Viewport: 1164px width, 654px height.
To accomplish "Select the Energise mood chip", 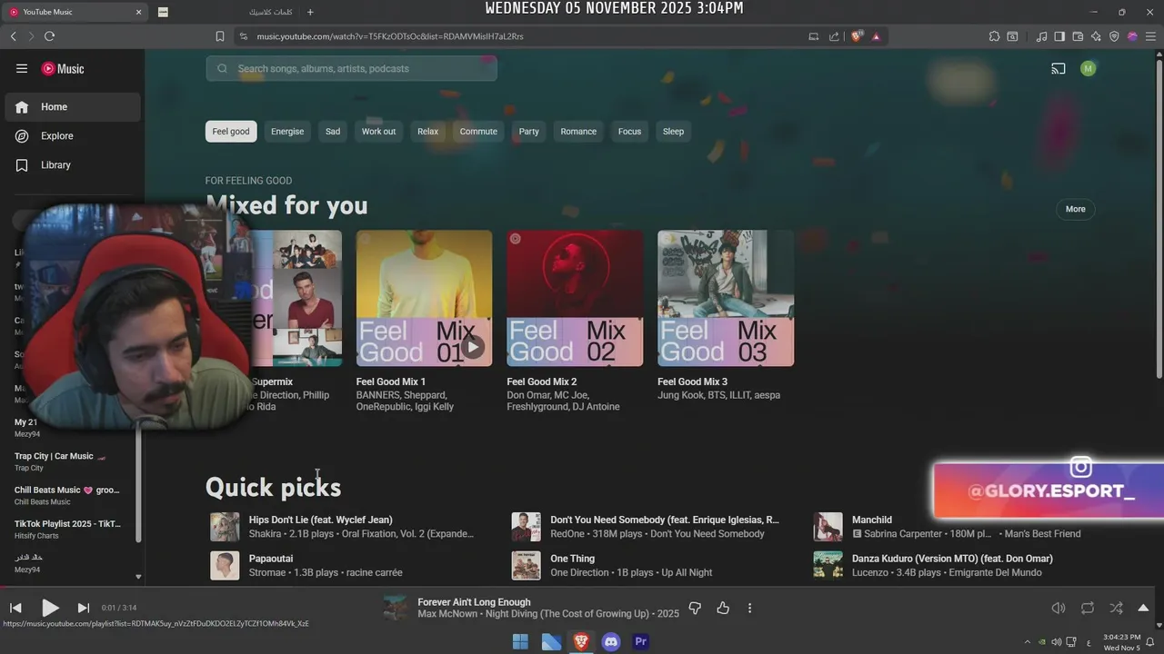I will 287,131.
